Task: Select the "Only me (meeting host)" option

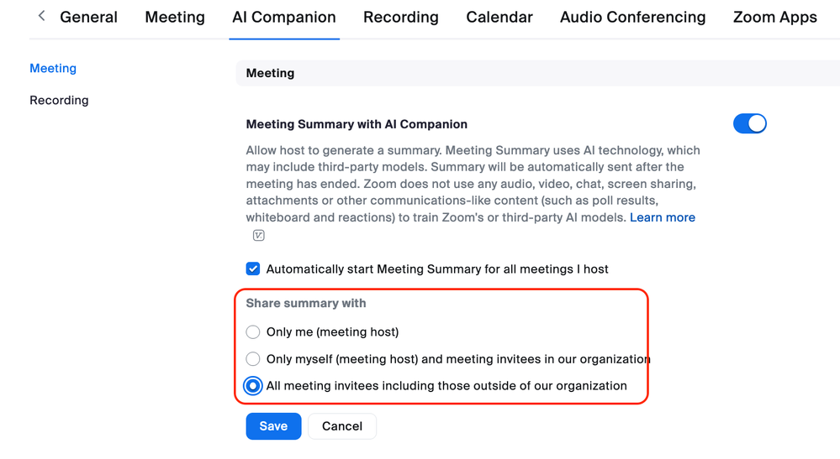Action: tap(253, 332)
